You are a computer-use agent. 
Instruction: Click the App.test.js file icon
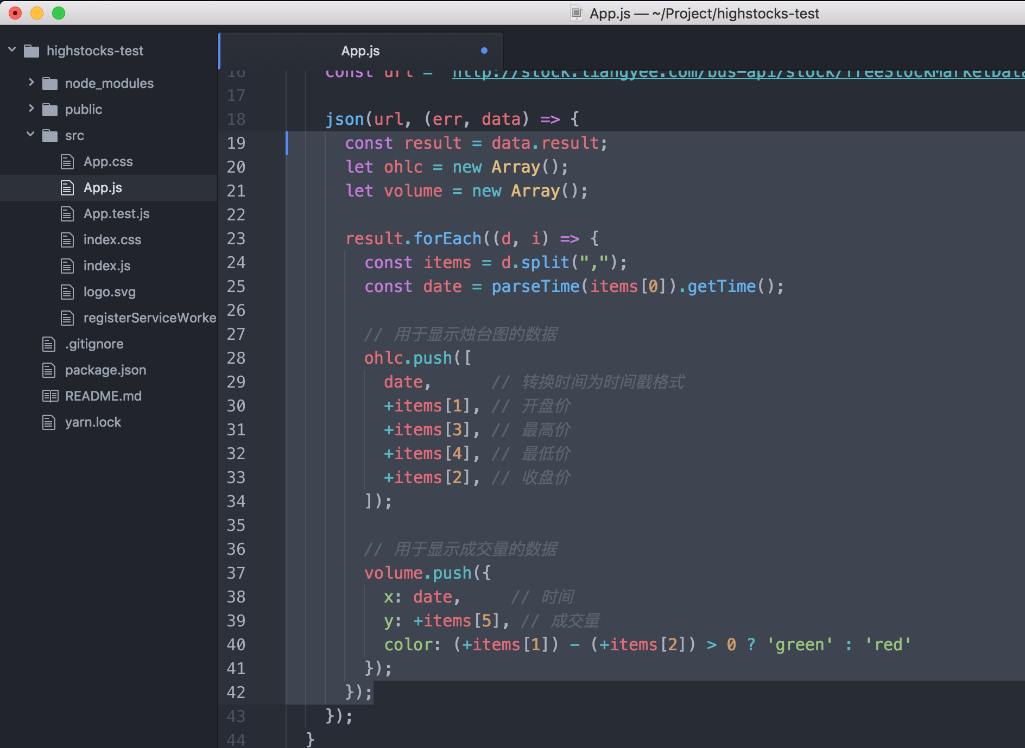click(x=67, y=214)
